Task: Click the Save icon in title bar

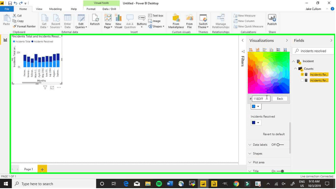Action: tap(10, 3)
